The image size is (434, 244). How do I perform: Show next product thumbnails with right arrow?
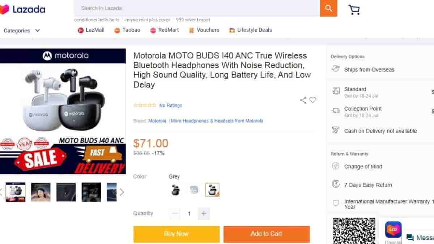(122, 192)
